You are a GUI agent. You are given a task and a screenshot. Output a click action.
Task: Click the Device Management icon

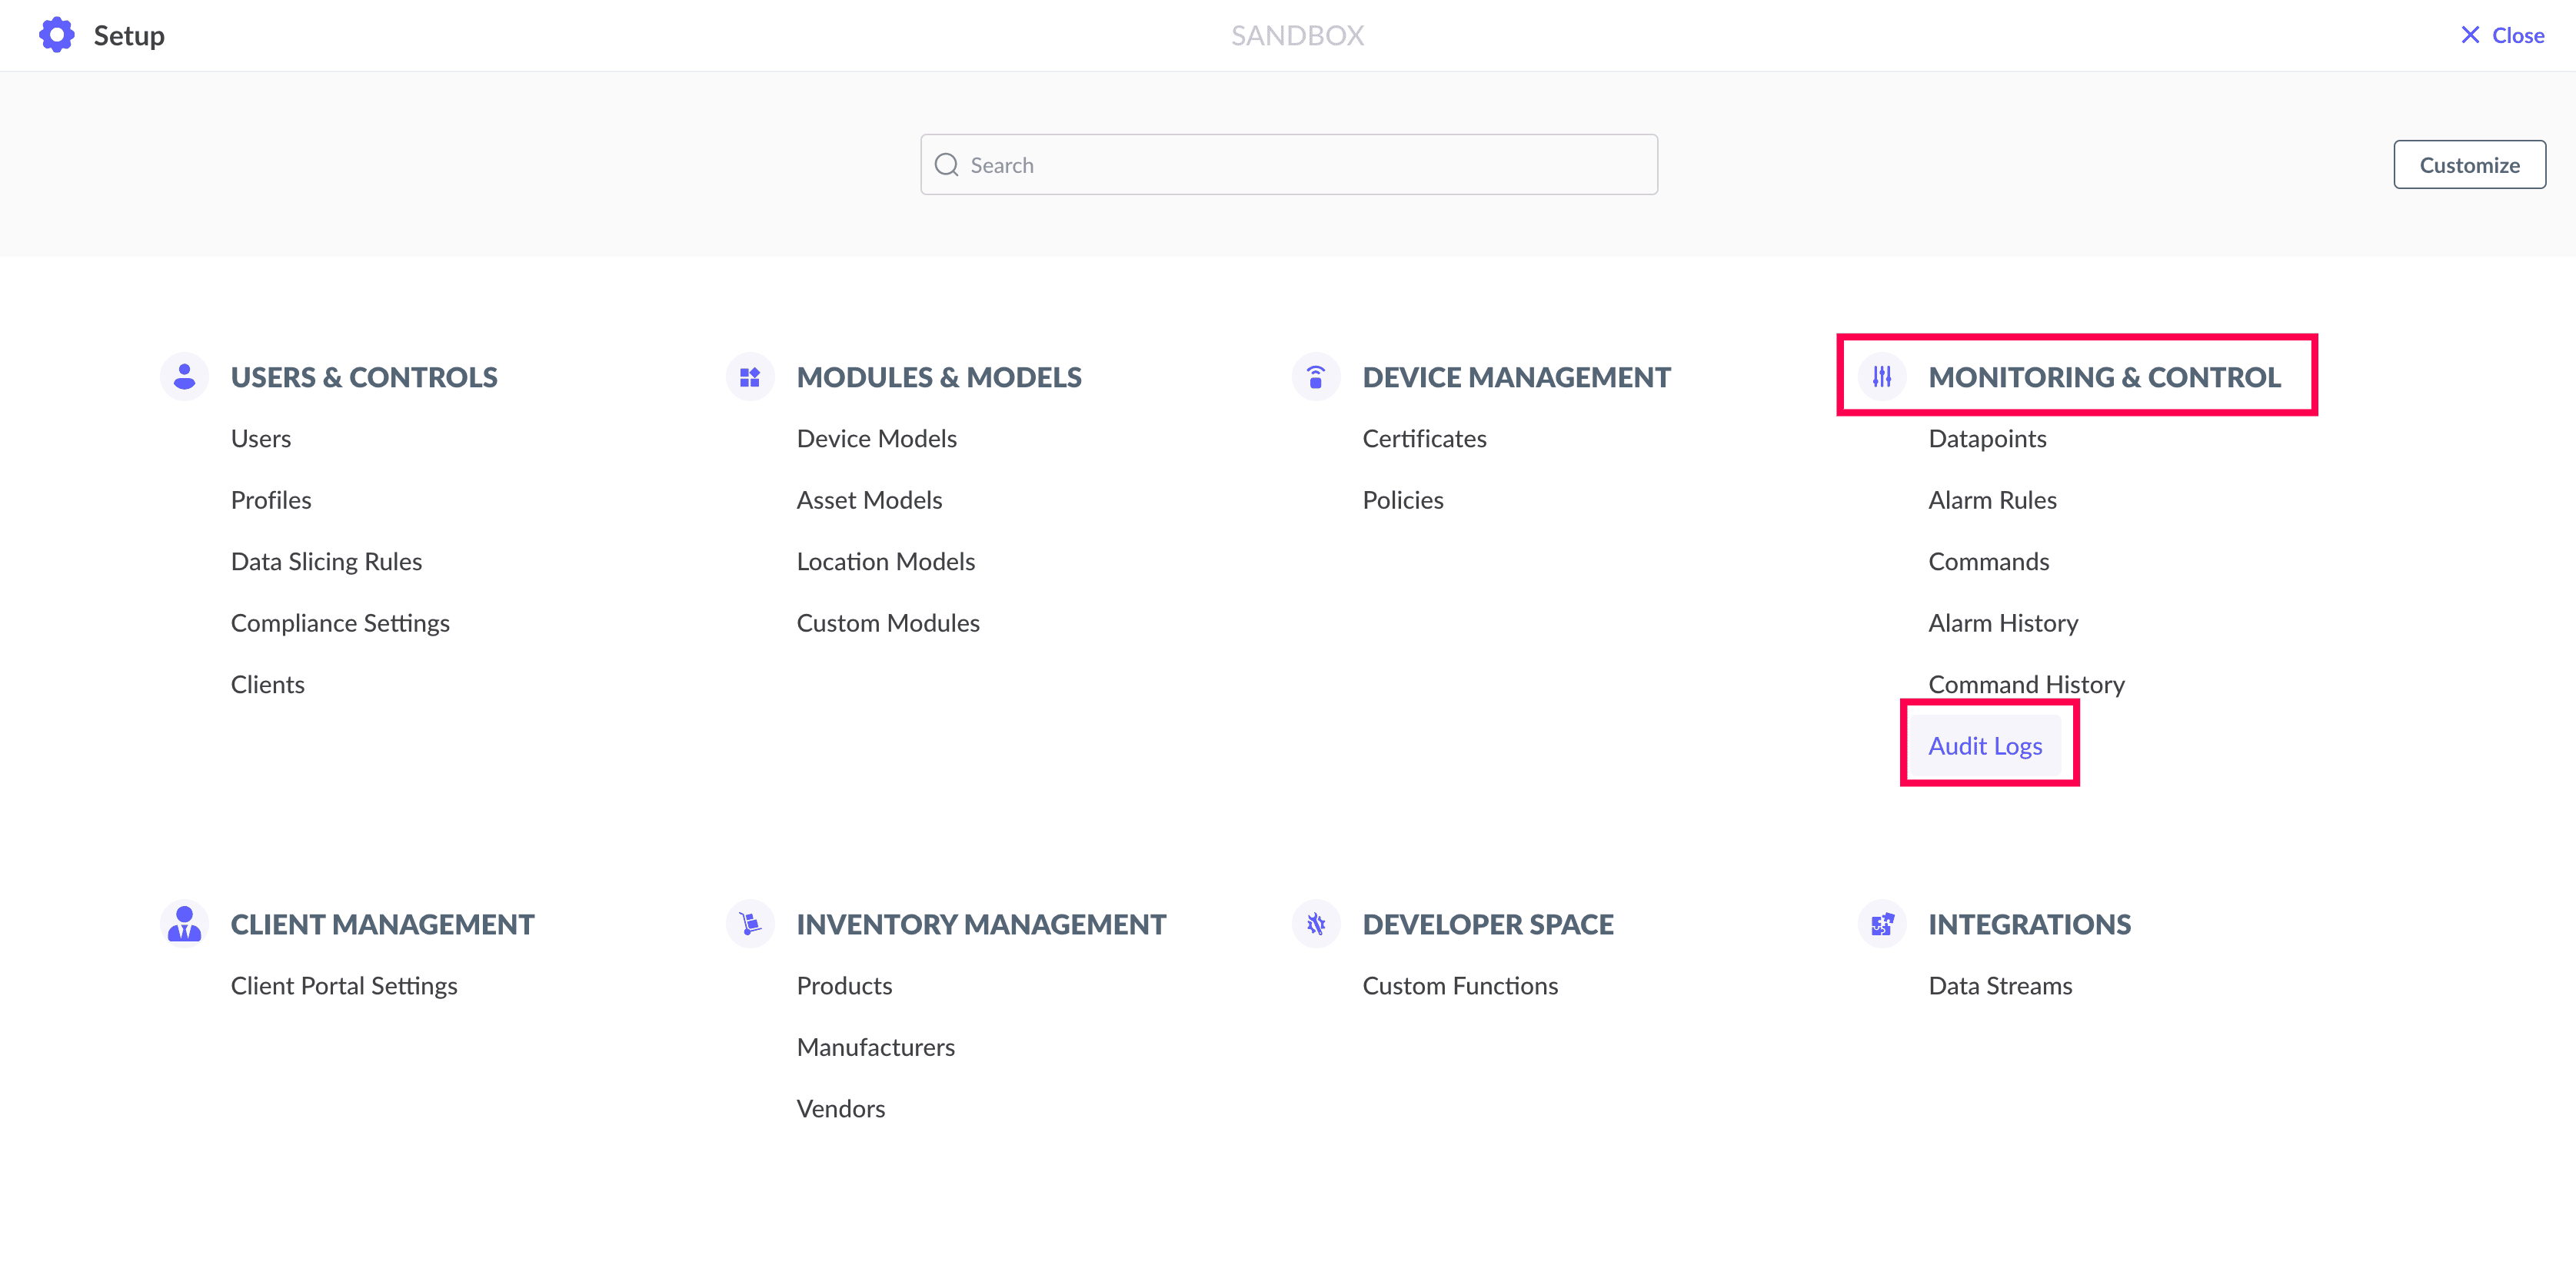(1316, 377)
